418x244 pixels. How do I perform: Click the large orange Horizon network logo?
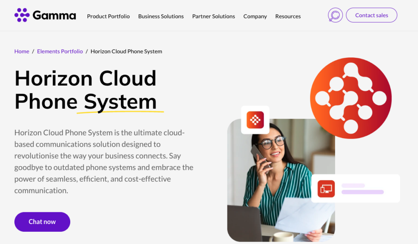(x=351, y=98)
